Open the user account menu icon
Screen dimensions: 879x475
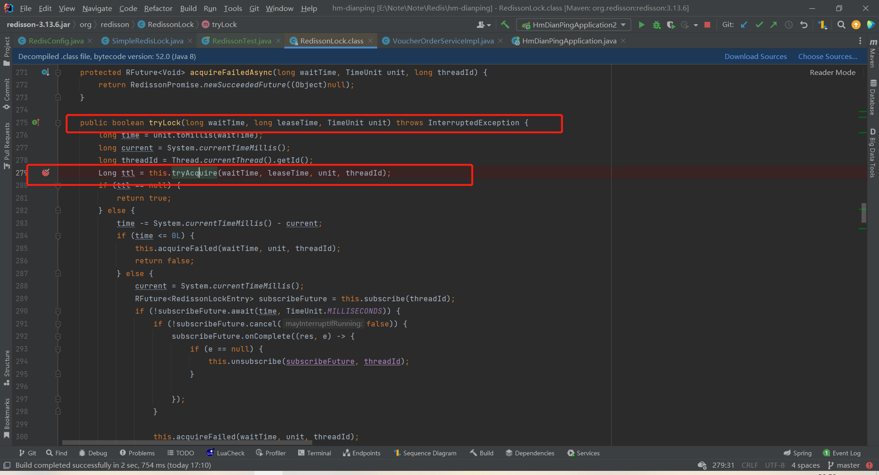(483, 25)
